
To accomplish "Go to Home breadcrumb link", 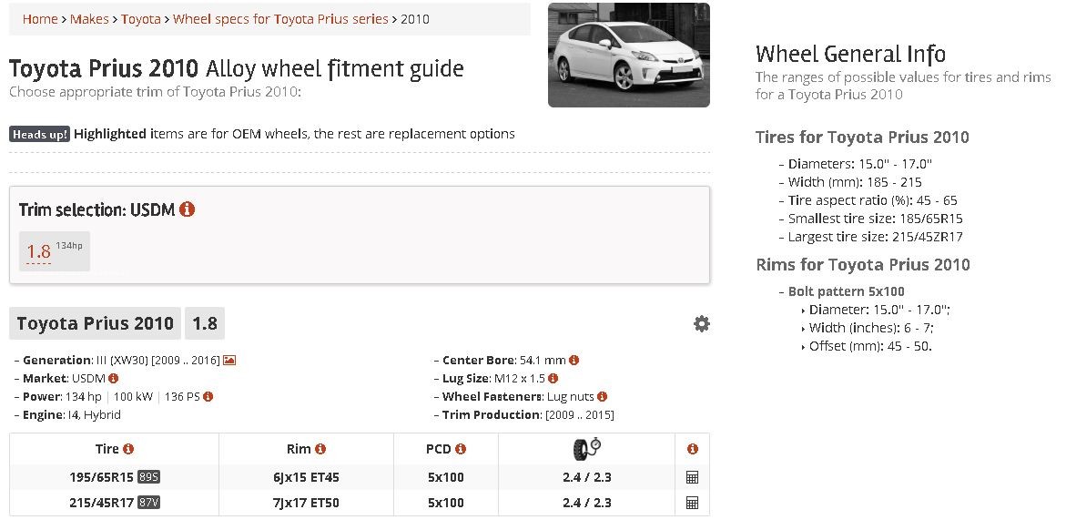I will pos(40,19).
